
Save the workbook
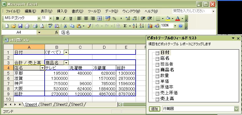[x=20, y=26]
